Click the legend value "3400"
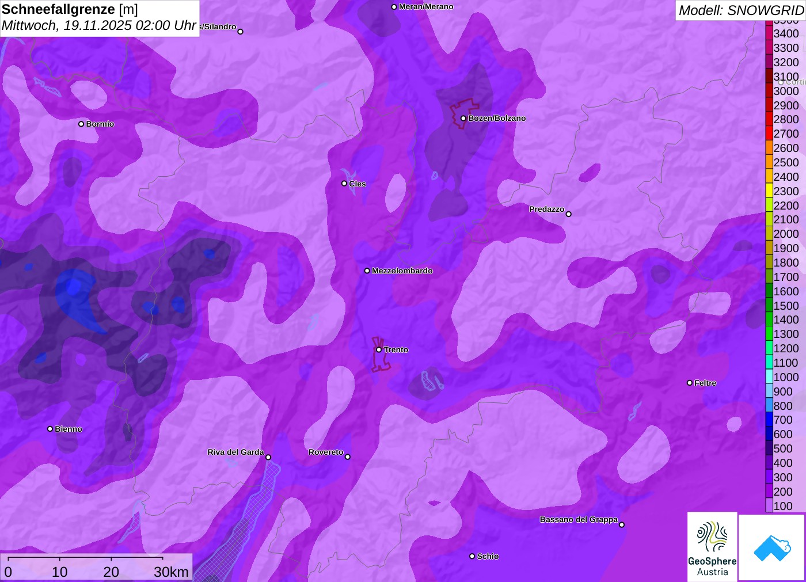This screenshot has height=582, width=806. [786, 33]
